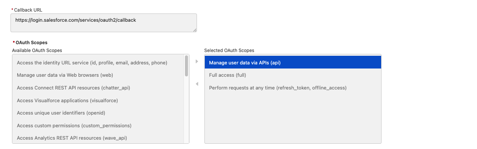477x149 pixels.
Task: Select Access Visualforce applications (visualforce) scope
Action: 98,100
